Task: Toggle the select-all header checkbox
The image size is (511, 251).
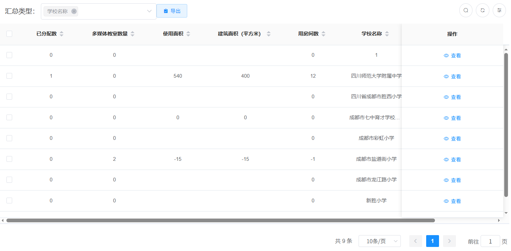Action: [9, 34]
